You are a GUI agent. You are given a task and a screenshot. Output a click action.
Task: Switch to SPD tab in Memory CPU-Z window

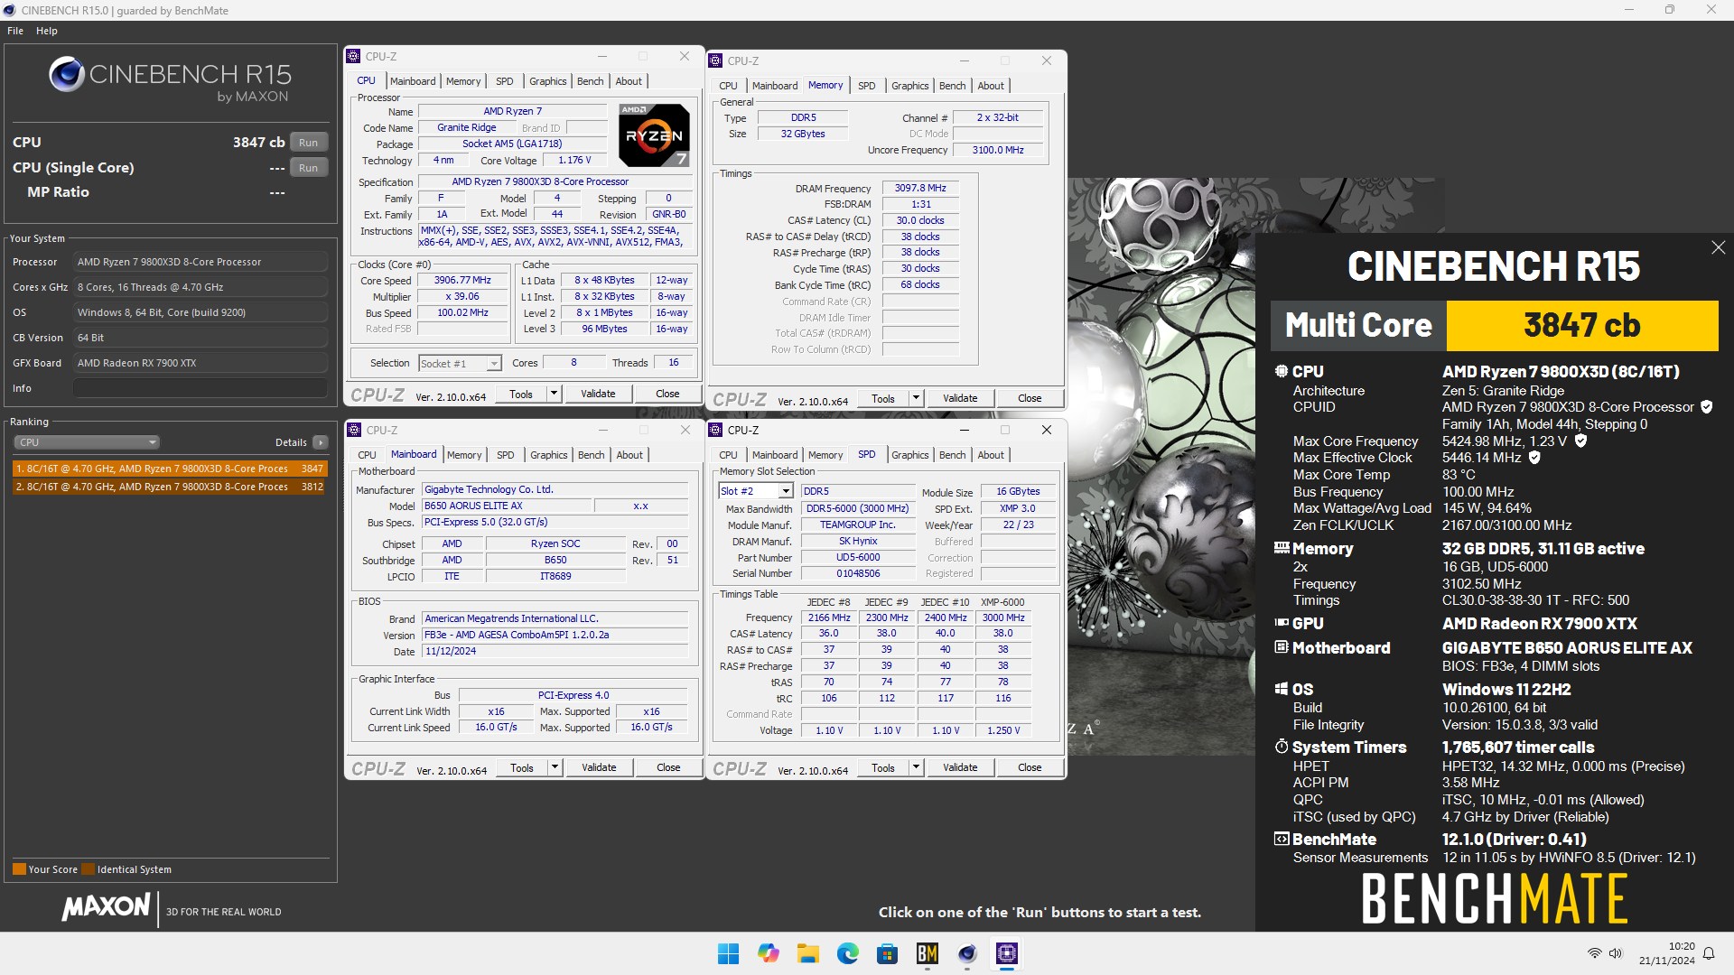pyautogui.click(x=866, y=86)
